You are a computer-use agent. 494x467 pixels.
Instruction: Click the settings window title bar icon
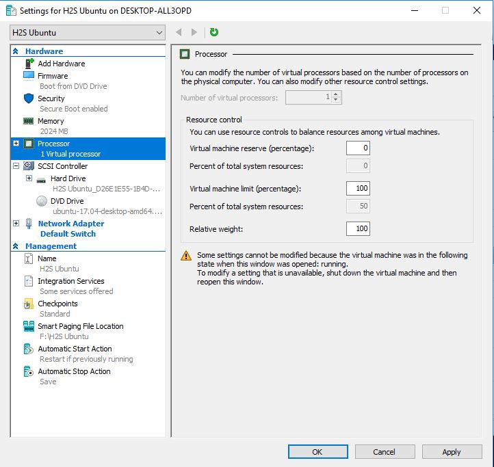(x=11, y=10)
